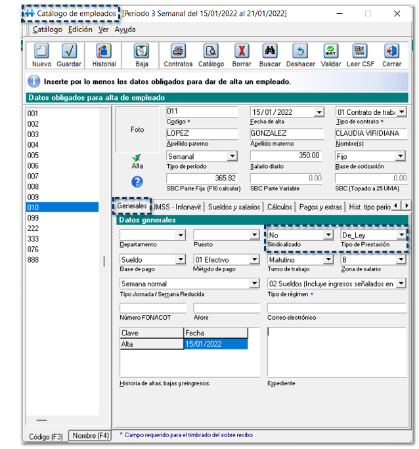This screenshot has height=449, width=419.
Task: Switch to the Nombre (F4) tab
Action: (x=91, y=436)
